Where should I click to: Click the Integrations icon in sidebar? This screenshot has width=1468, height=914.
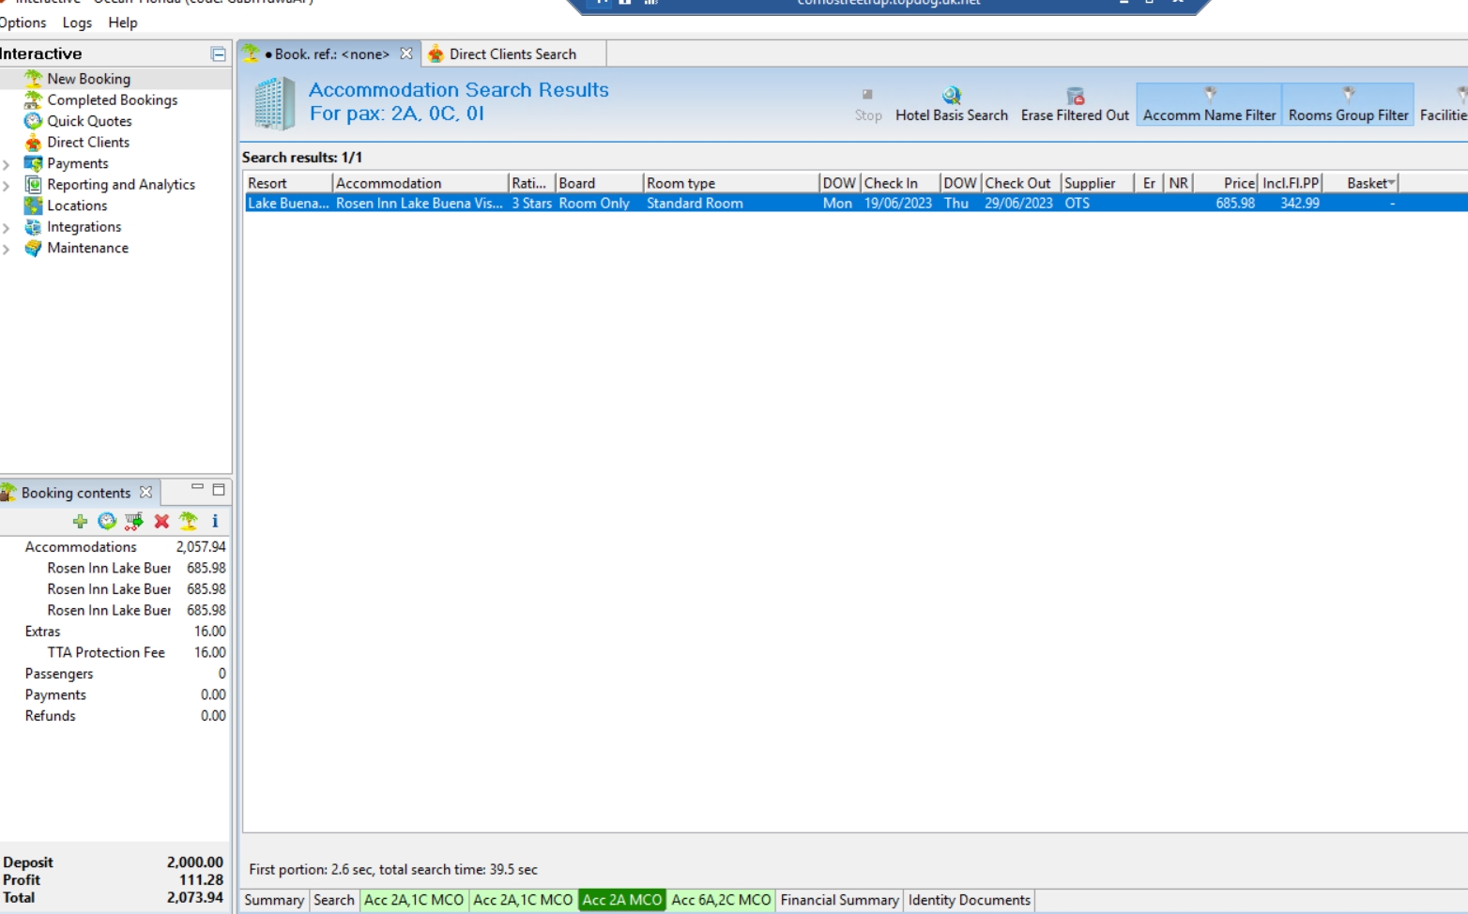click(x=33, y=226)
